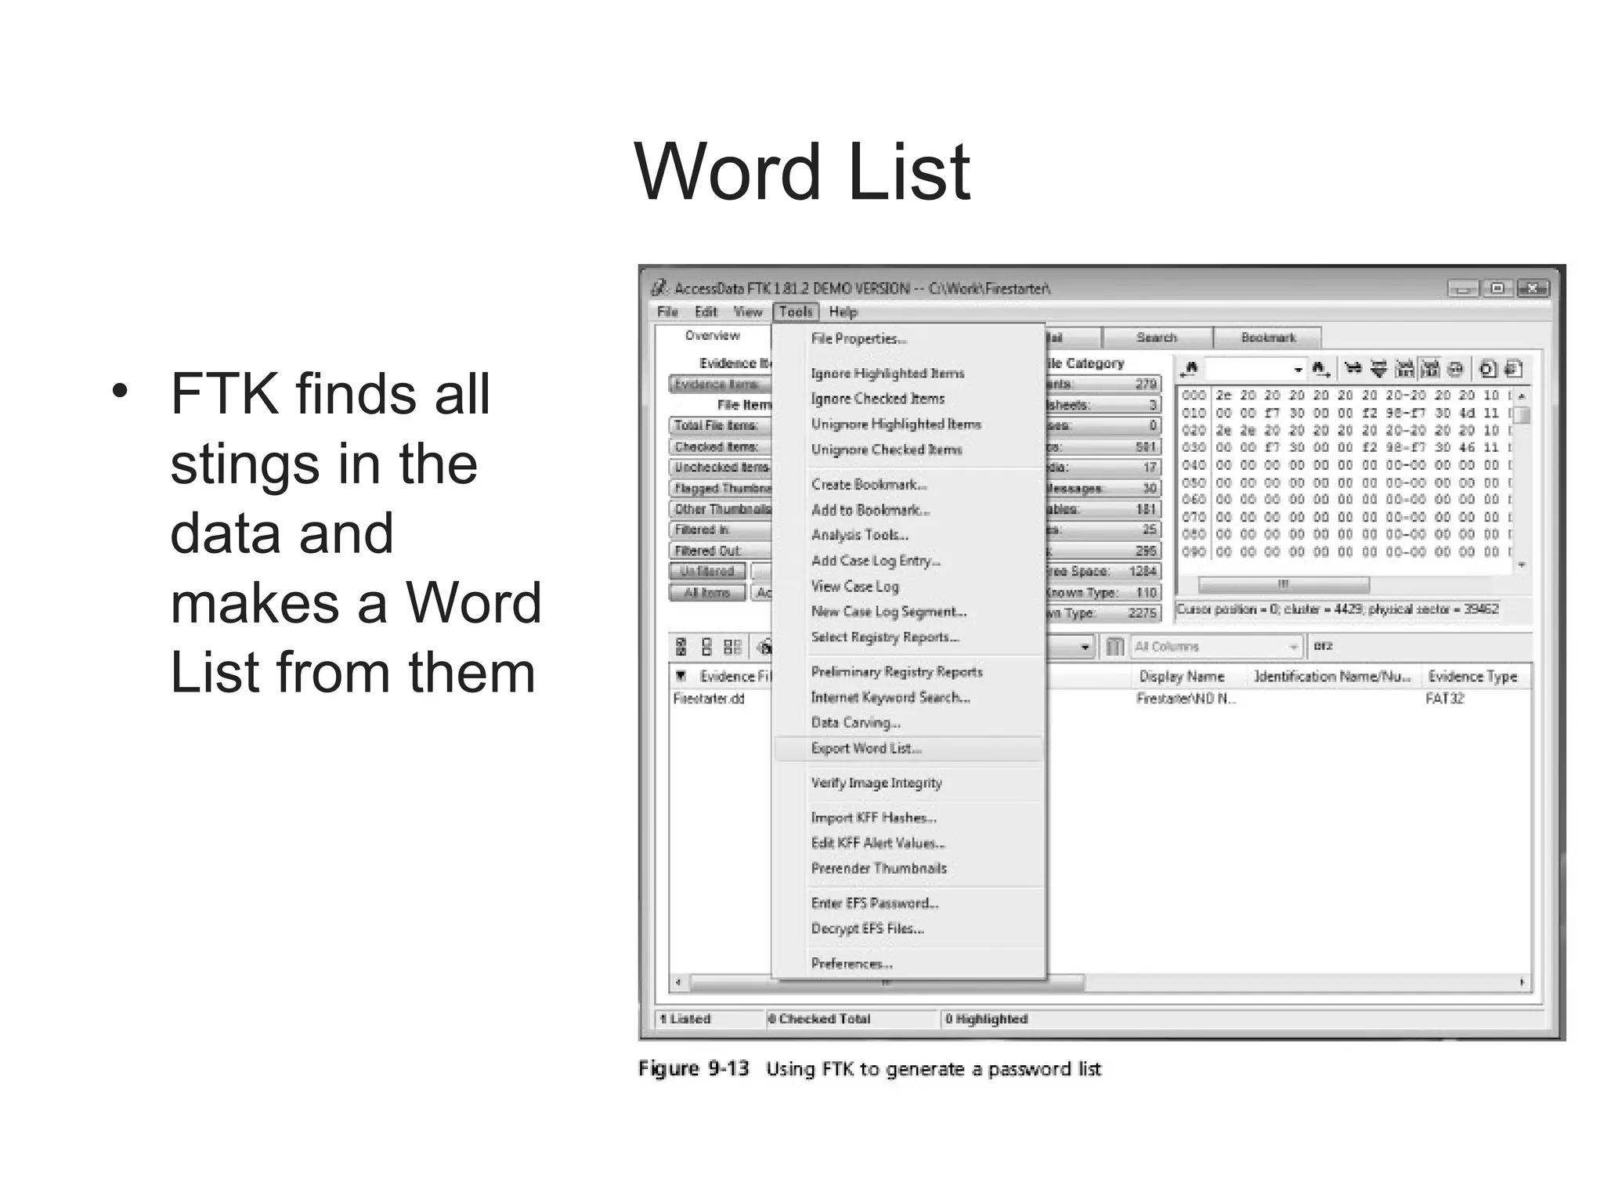The image size is (1604, 1203).
Task: Switch to the Overview tab
Action: click(713, 336)
